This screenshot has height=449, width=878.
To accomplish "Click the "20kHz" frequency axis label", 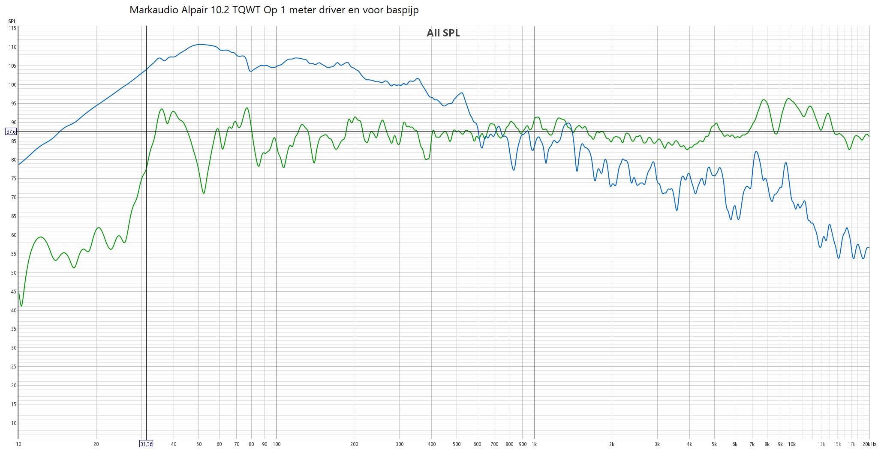I will click(869, 444).
